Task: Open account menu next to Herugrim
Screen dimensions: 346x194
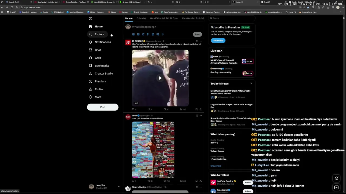Action: [119, 186]
